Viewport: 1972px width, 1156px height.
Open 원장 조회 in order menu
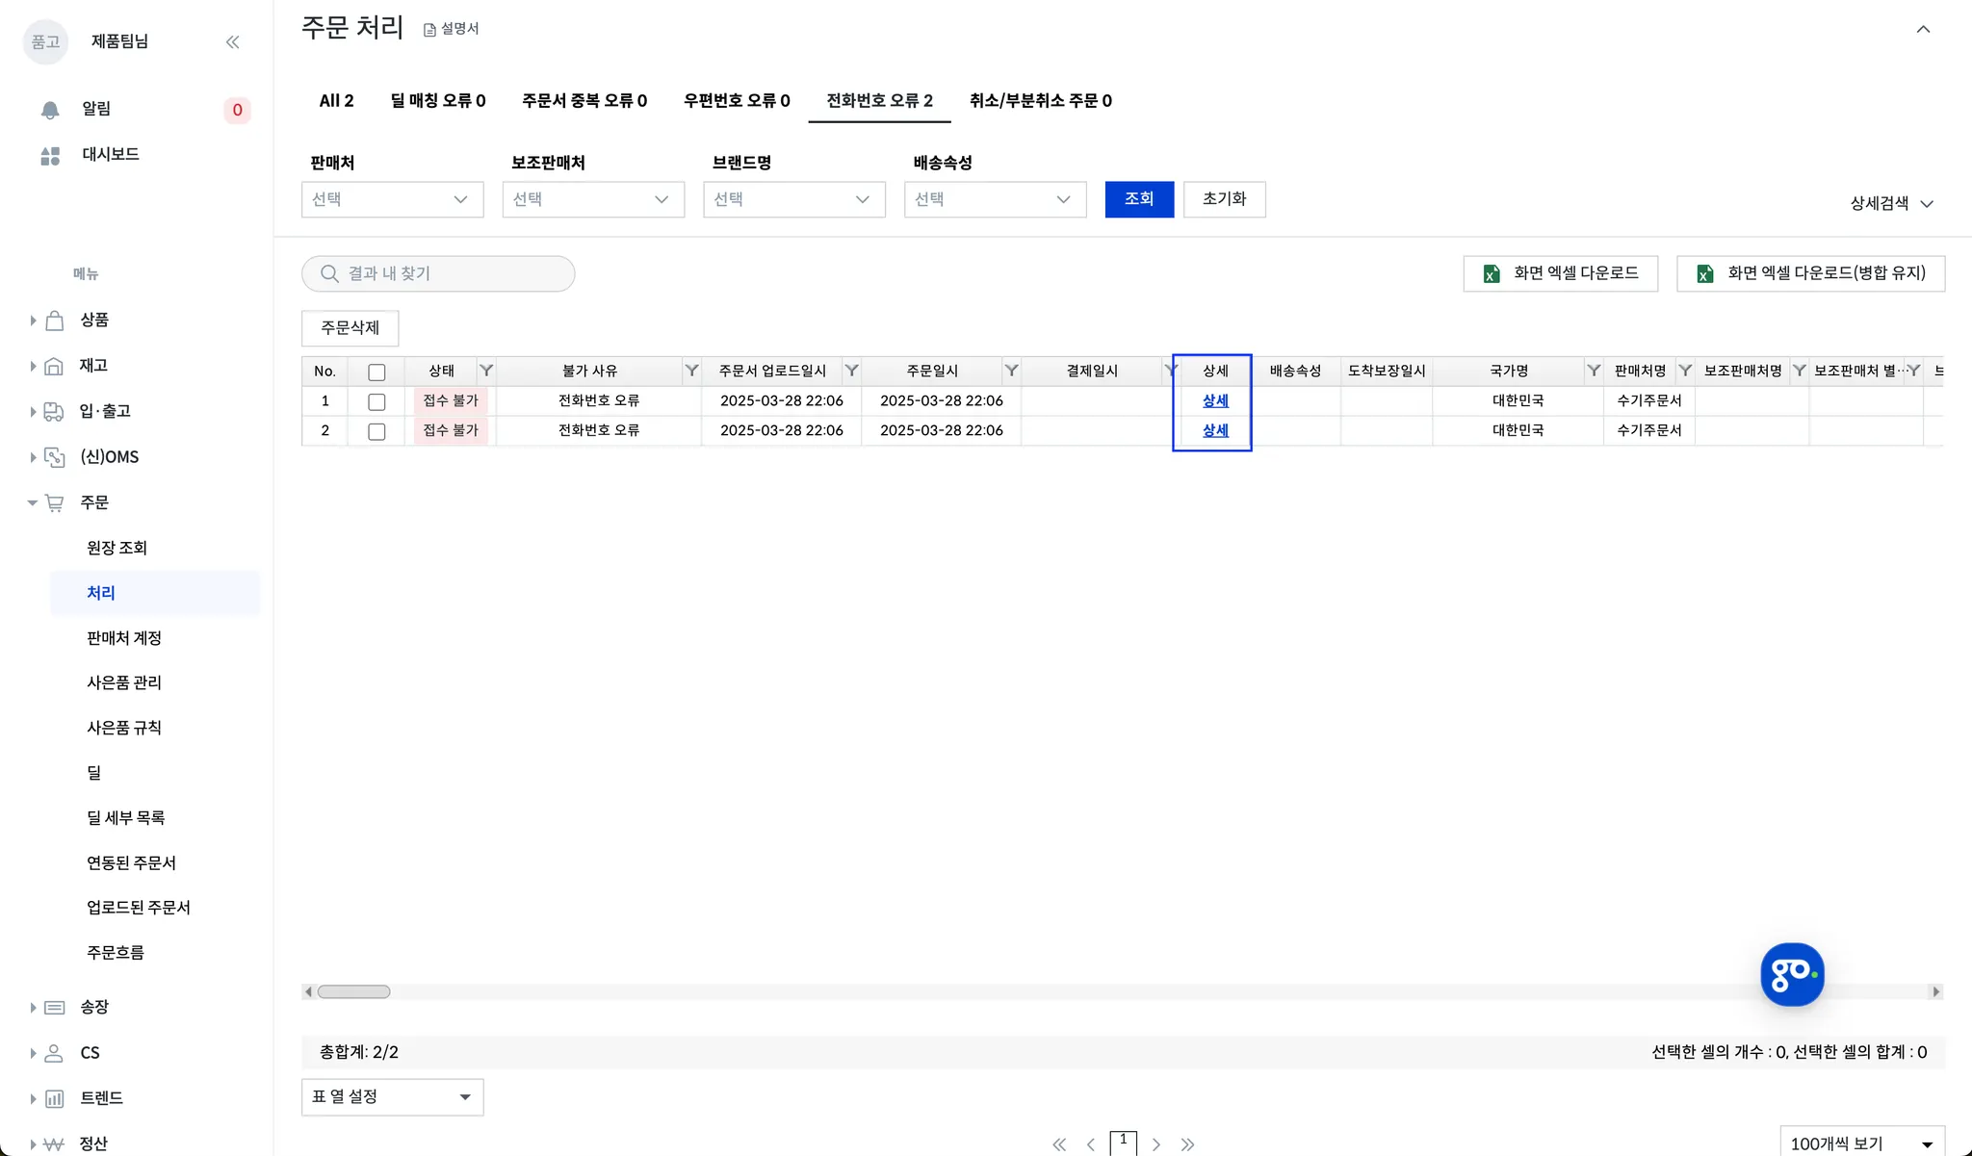(x=117, y=548)
